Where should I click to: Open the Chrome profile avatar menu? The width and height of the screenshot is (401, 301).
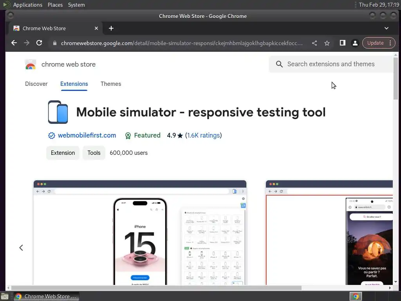pos(355,43)
